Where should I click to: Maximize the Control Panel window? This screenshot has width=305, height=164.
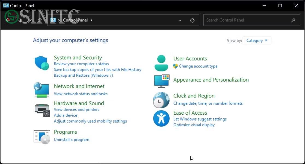(x=280, y=6)
